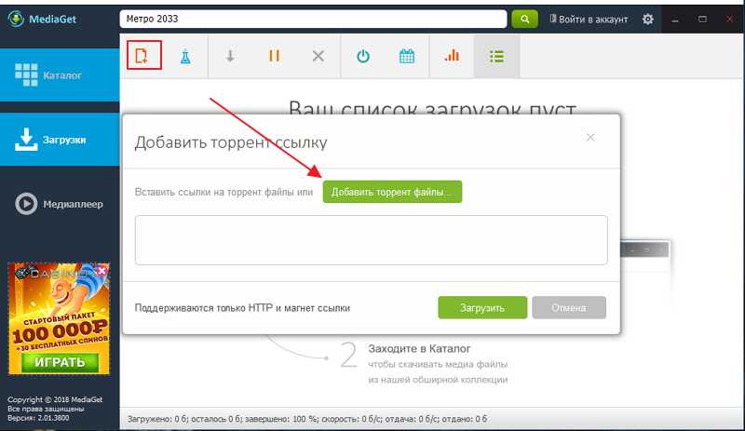Remove download using the X toolbar icon
This screenshot has width=745, height=431.
coord(318,56)
